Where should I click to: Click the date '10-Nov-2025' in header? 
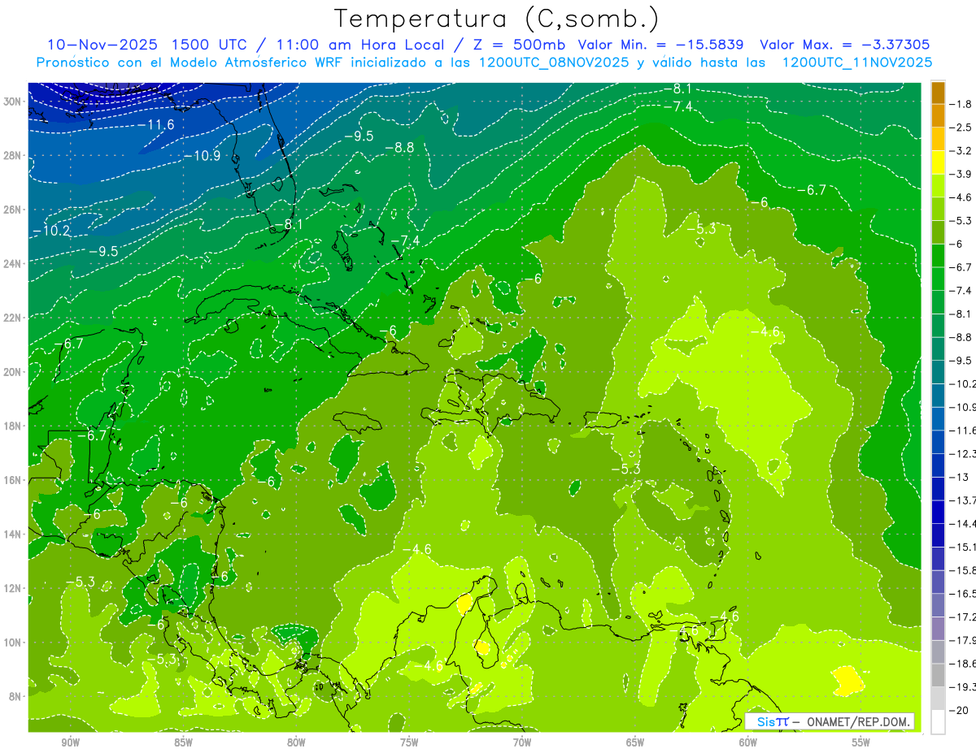[102, 45]
